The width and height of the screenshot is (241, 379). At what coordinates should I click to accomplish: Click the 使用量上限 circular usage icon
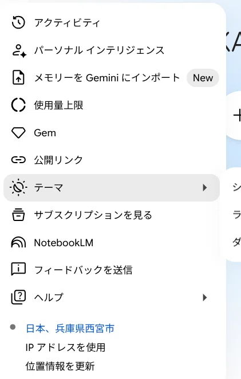(18, 105)
